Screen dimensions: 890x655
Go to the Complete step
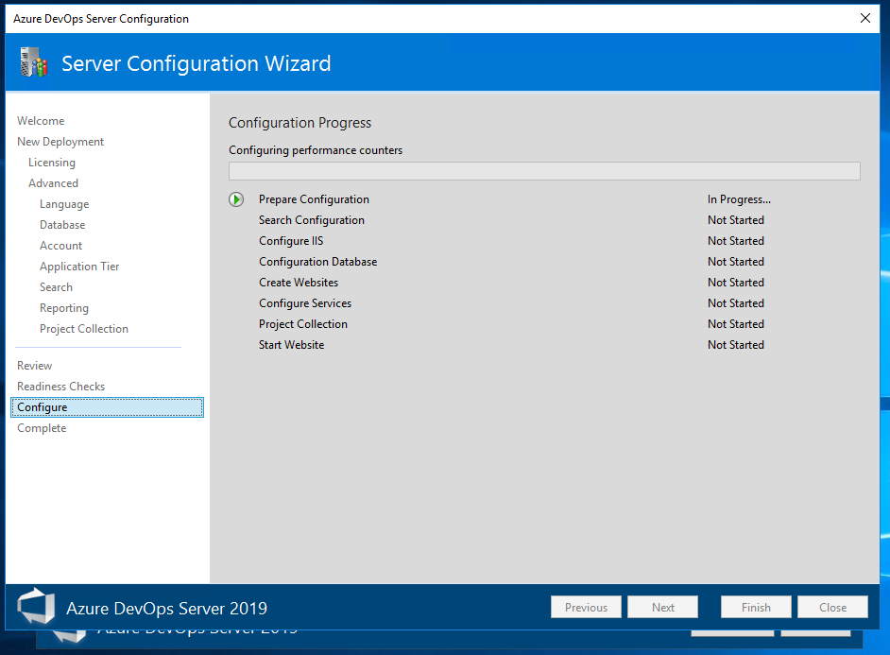(42, 428)
